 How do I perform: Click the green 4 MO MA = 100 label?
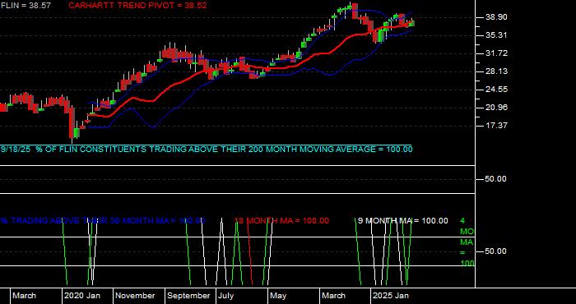click(467, 242)
